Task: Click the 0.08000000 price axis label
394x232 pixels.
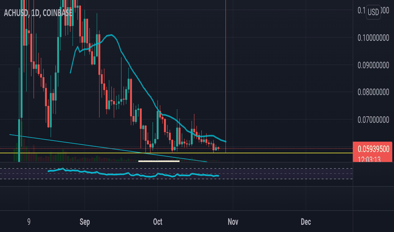Action: pyautogui.click(x=373, y=92)
